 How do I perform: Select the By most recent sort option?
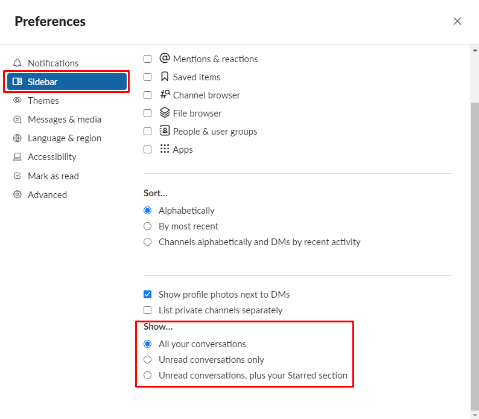tap(148, 226)
